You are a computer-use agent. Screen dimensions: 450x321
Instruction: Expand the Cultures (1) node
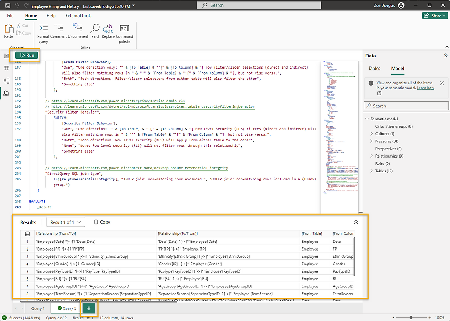[x=372, y=134]
